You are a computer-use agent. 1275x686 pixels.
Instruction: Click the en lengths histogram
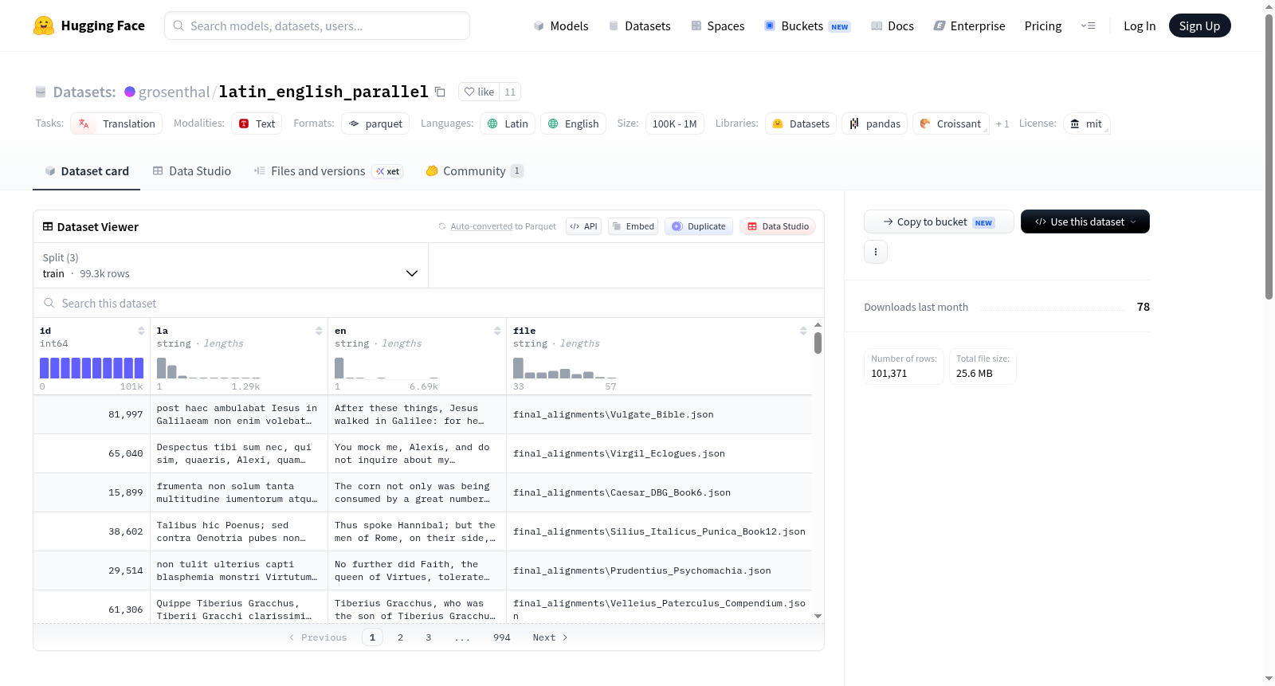pos(386,367)
